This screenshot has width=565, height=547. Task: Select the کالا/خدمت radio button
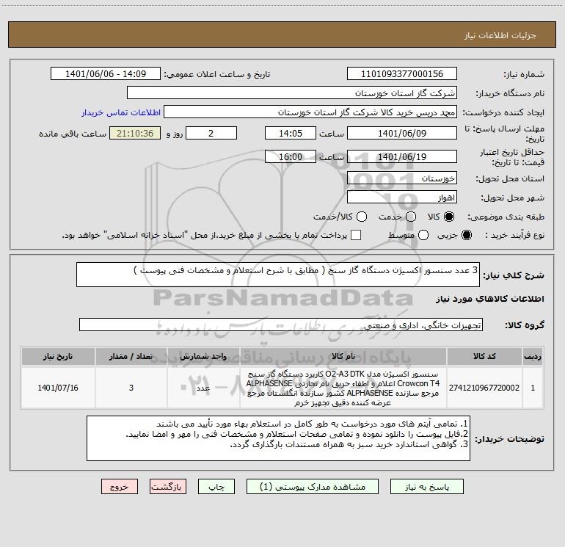[362, 217]
